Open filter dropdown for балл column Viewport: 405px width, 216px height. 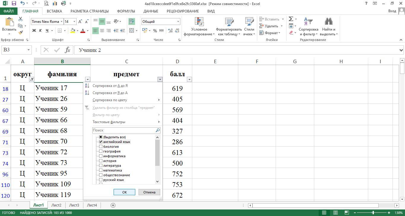click(189, 79)
